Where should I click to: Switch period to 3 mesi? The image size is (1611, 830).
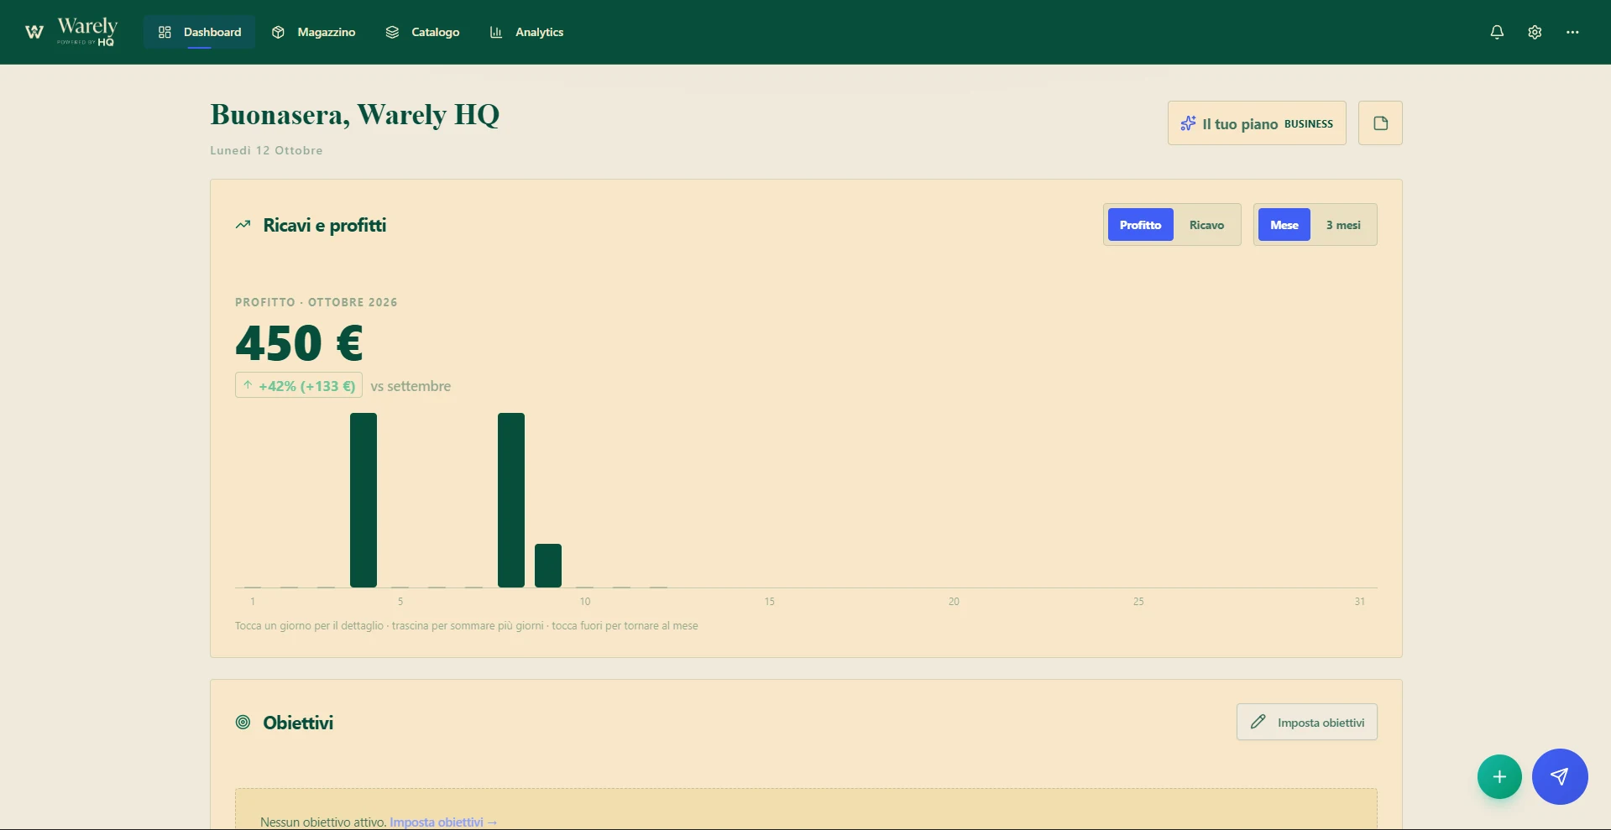pos(1343,225)
